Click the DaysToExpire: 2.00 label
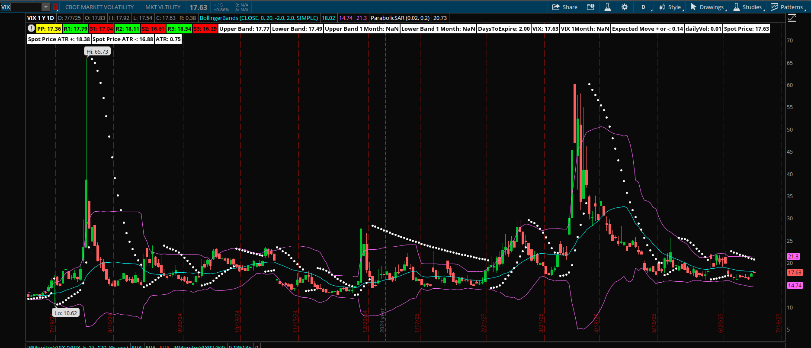 click(x=504, y=29)
